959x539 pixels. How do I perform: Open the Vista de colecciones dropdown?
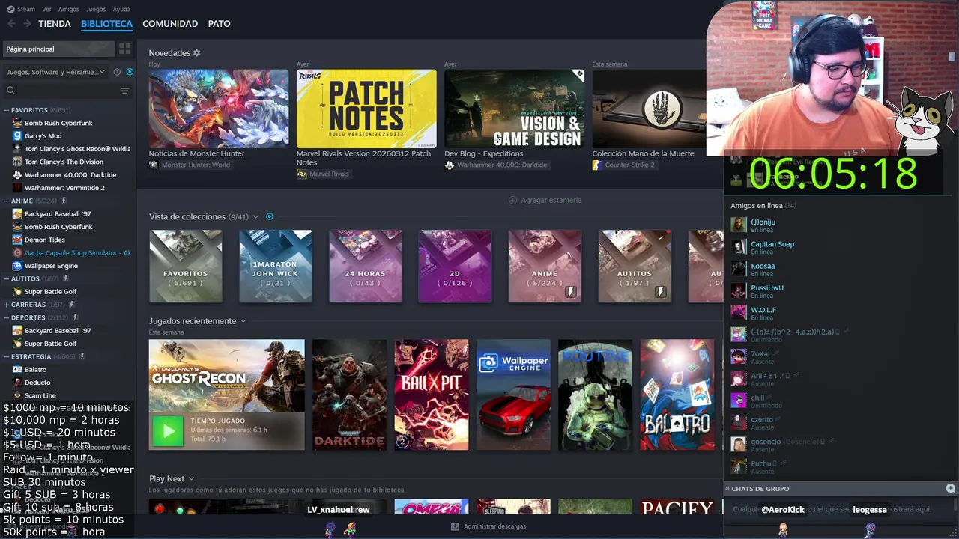[255, 216]
